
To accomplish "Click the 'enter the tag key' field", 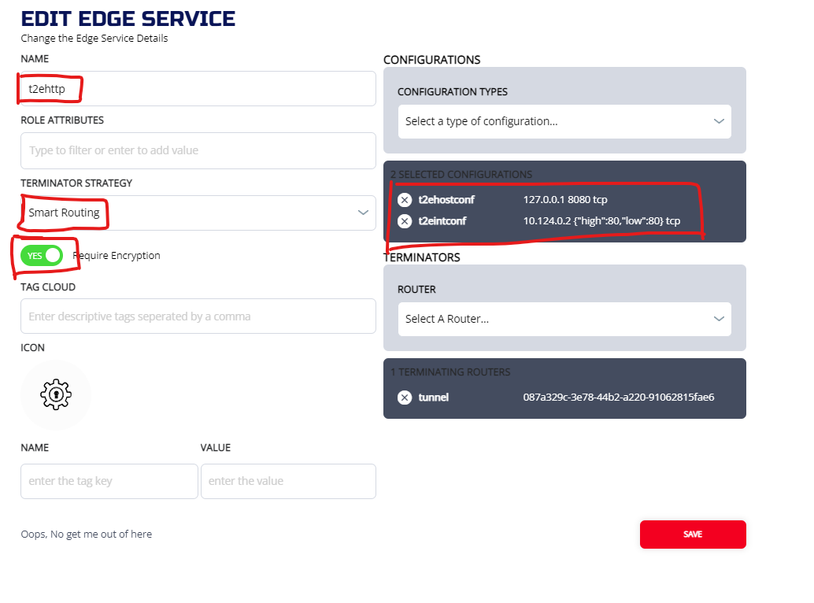I will (x=109, y=481).
